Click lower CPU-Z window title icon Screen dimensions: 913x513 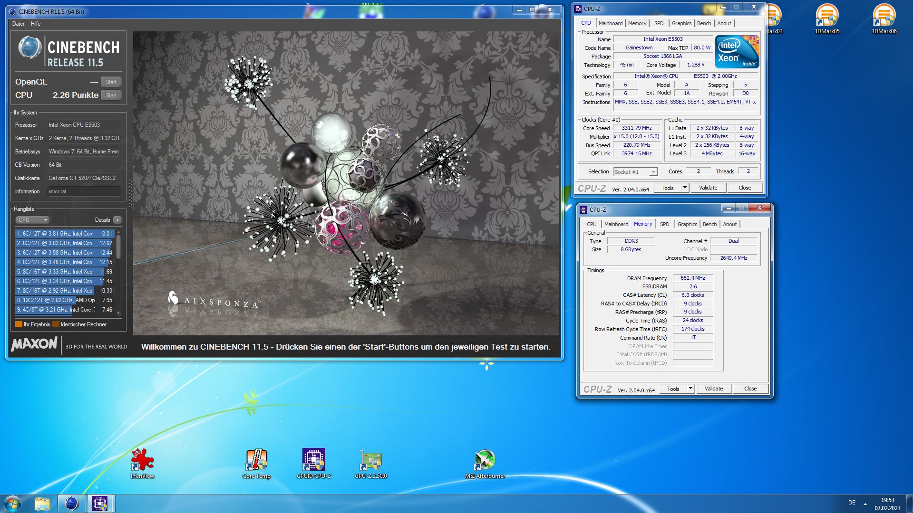pyautogui.click(x=583, y=209)
